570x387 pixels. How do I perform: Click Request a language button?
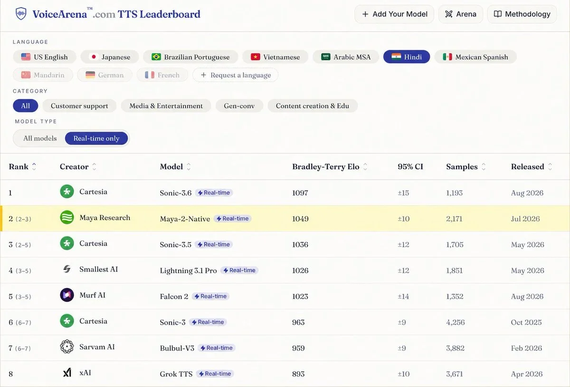[x=236, y=75]
